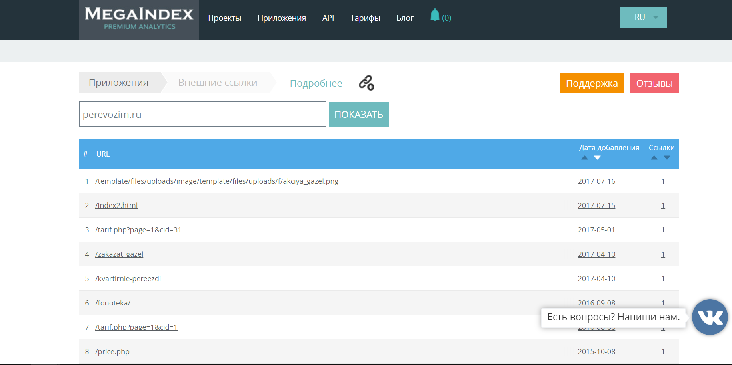Open the notifications bell icon
Image resolution: width=732 pixels, height=365 pixels.
(x=435, y=15)
